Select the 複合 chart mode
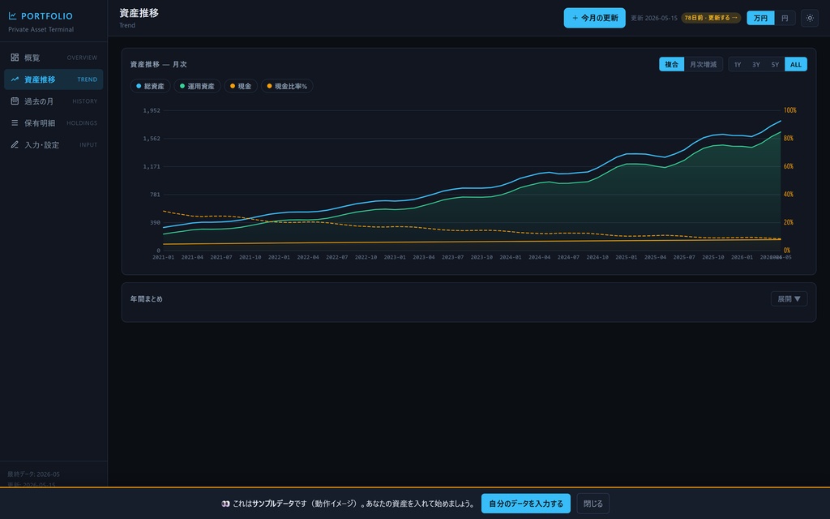830x519 pixels. (671, 64)
